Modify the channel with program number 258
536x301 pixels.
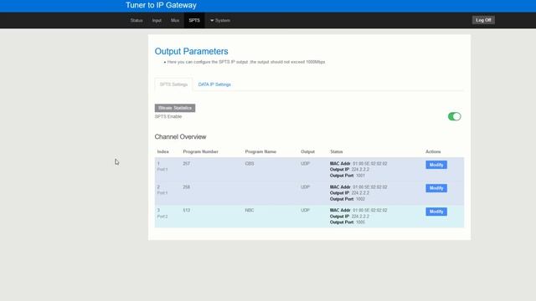[436, 188]
